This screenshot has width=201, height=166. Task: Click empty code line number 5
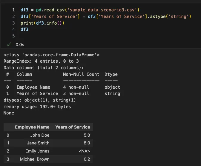(x=13, y=36)
